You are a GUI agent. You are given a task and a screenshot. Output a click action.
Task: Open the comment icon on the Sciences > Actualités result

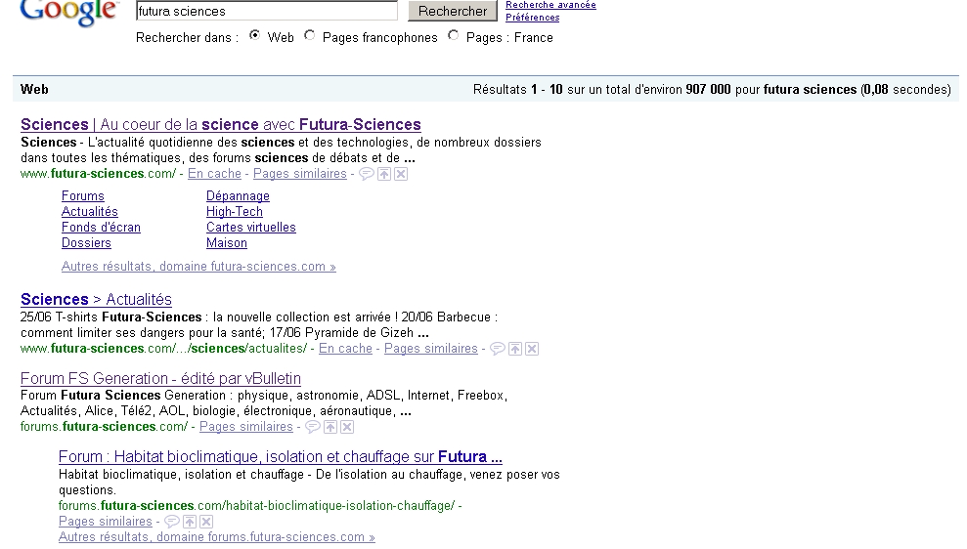coord(497,350)
